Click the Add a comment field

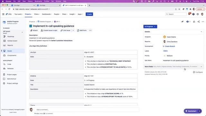[87, 110]
